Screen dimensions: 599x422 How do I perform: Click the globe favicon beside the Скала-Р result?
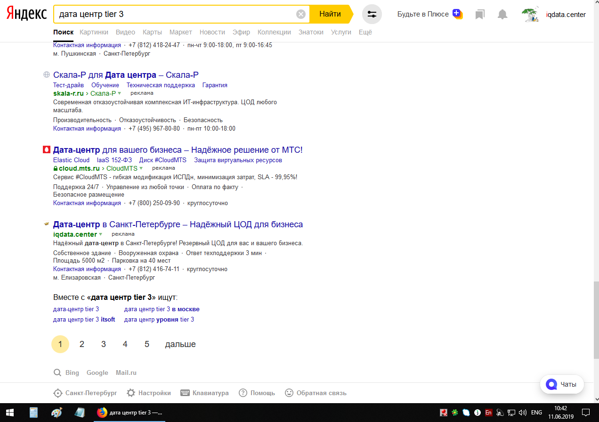click(46, 74)
